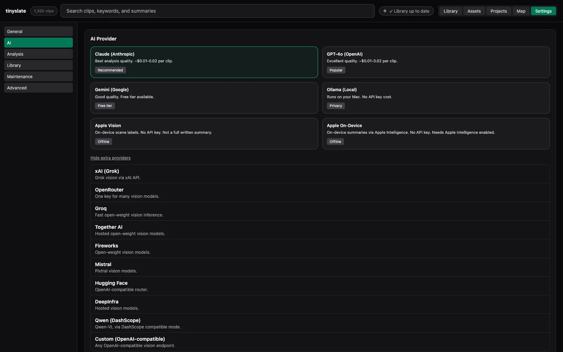Click the Offline badge on Apple Vision
The width and height of the screenshot is (563, 352).
coord(103,142)
